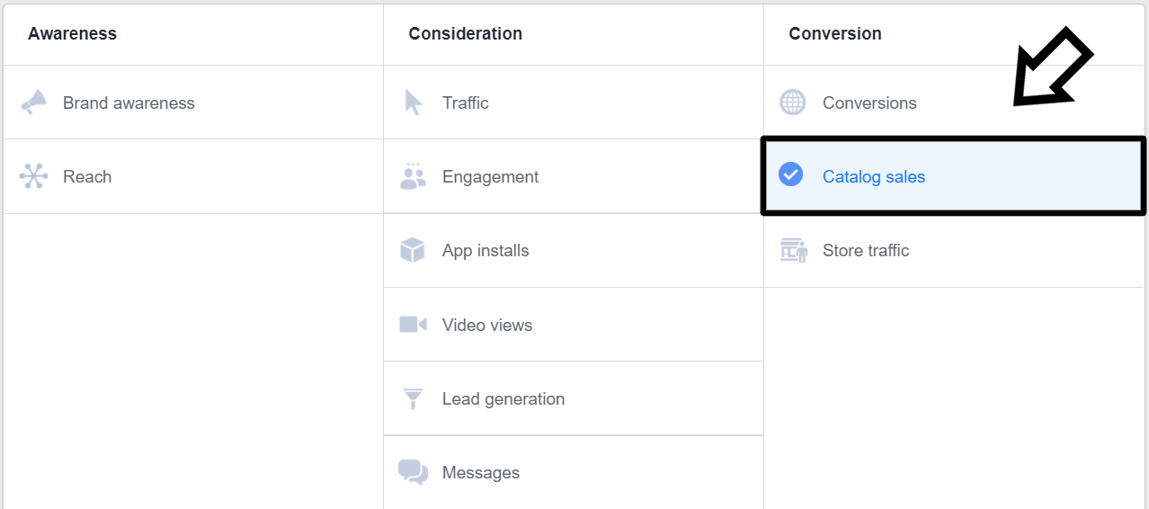1149x509 pixels.
Task: Click the Conversions globe icon
Action: [x=792, y=103]
